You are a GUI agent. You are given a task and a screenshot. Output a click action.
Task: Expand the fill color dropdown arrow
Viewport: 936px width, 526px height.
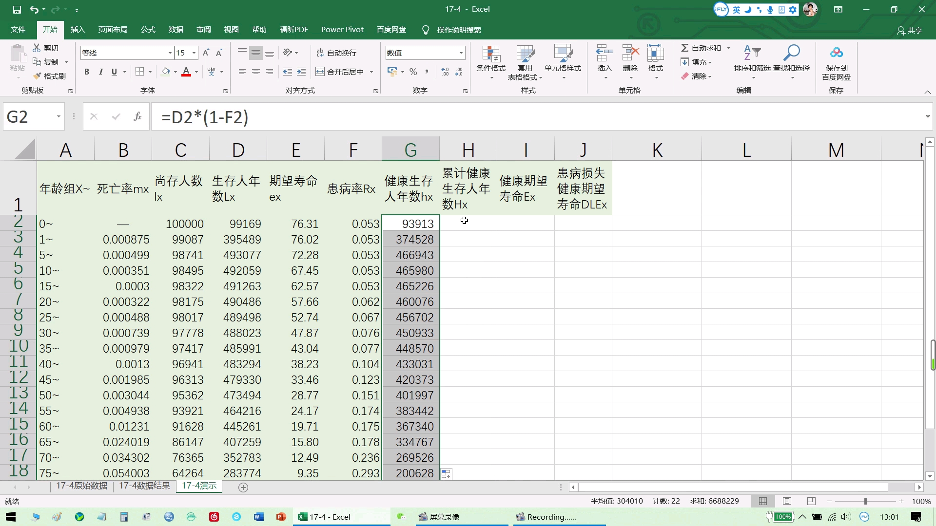[x=175, y=72]
